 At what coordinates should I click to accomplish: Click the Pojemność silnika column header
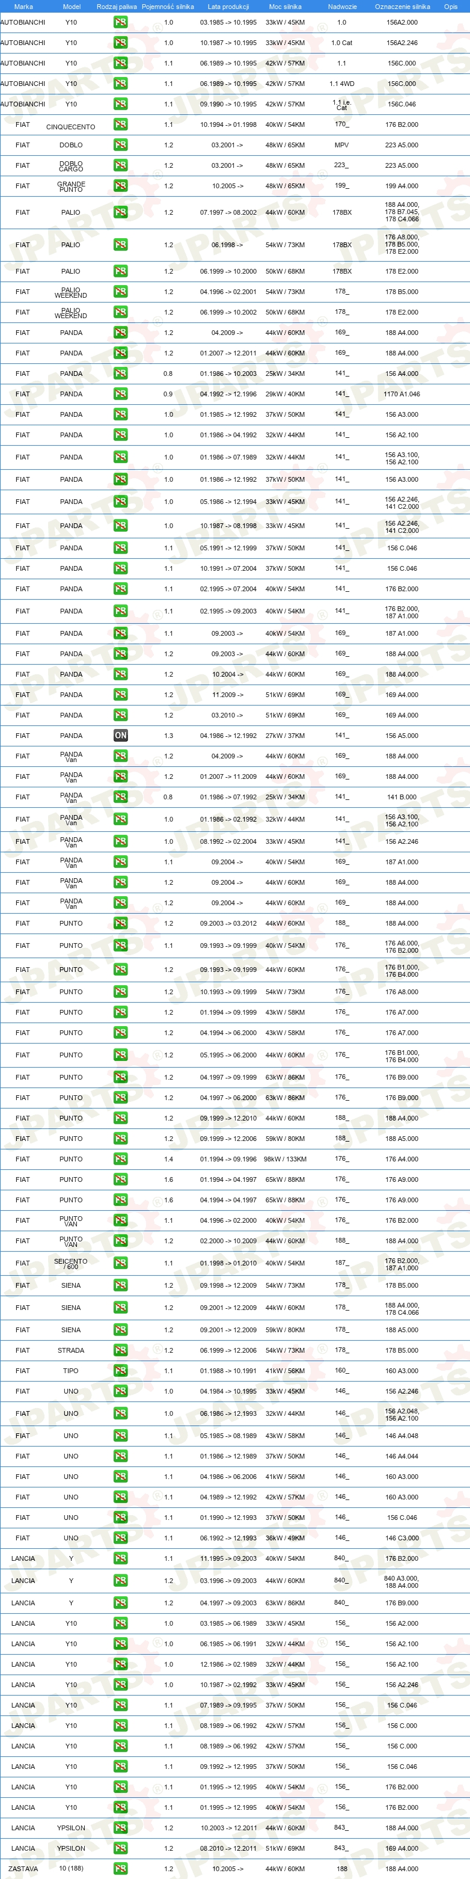[168, 7]
